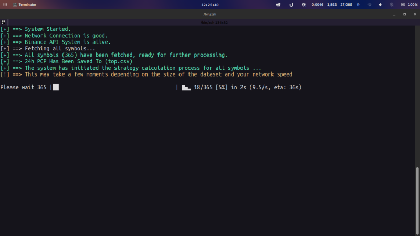Click the progress bar after 'Please wait 365'
Image resolution: width=420 pixels, height=236 pixels.
pos(114,87)
